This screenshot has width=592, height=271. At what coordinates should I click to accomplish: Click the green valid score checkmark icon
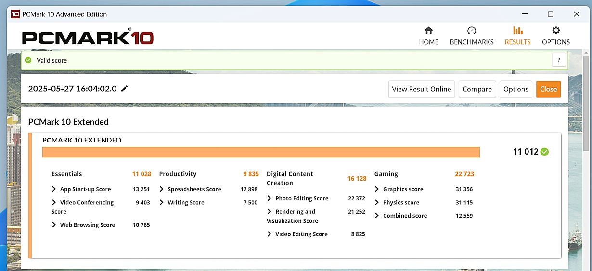tap(28, 60)
